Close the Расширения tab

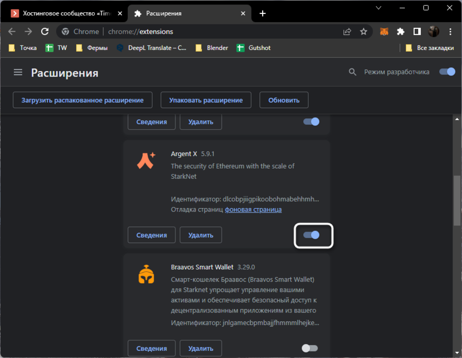[243, 13]
